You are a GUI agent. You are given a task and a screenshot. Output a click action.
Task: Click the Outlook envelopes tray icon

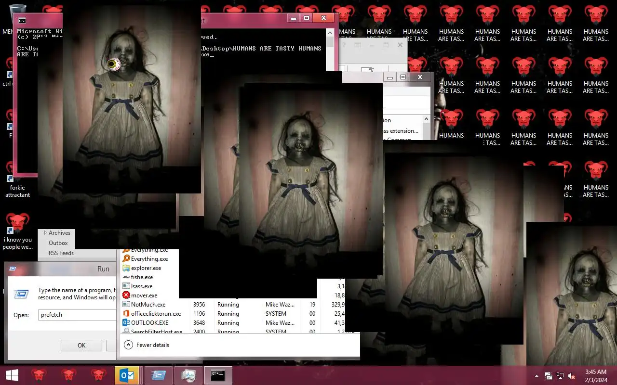click(549, 376)
